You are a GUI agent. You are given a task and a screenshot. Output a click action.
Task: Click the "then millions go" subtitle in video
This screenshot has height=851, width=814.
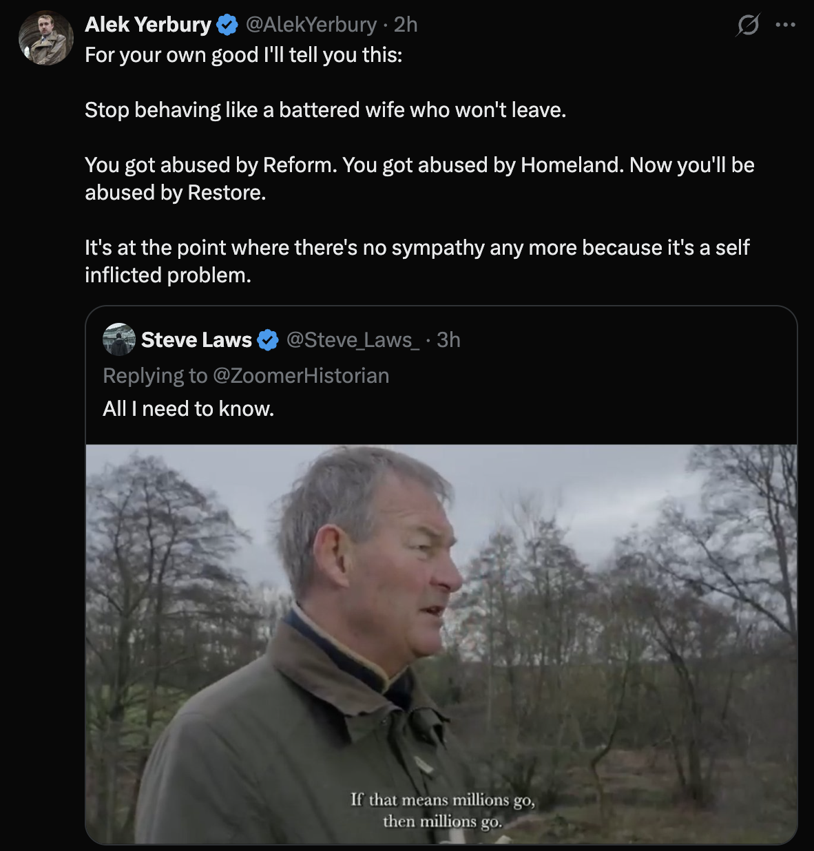(x=442, y=821)
